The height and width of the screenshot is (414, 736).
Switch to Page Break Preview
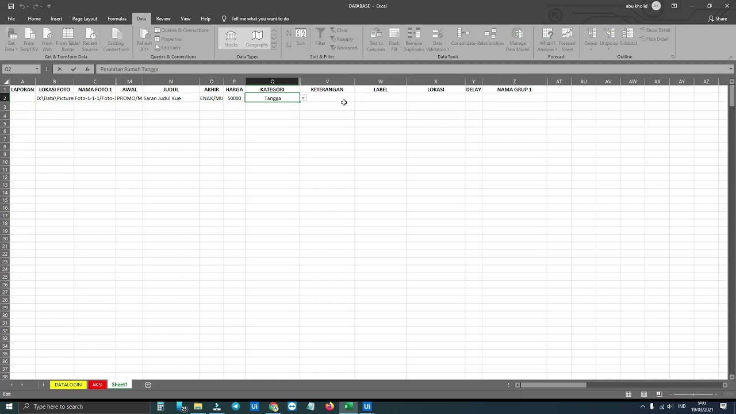[x=659, y=394]
